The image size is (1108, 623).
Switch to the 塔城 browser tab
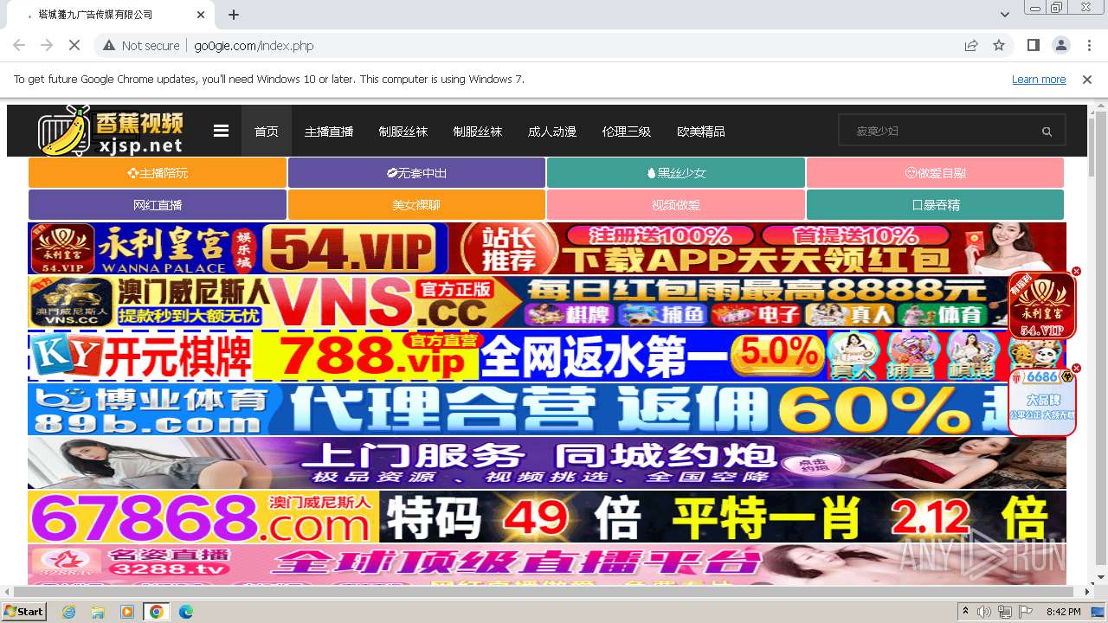(113, 15)
